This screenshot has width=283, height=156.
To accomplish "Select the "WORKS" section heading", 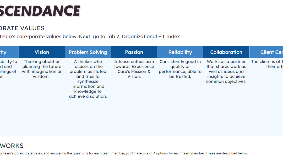I will coord(12,146).
